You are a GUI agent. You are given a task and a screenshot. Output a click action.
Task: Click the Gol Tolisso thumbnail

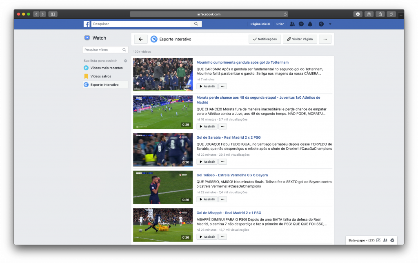point(163,188)
